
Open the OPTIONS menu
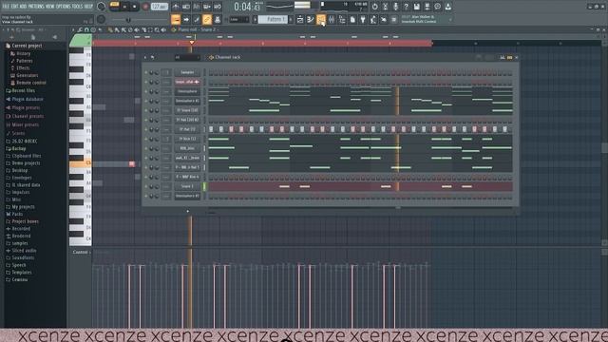64,7
